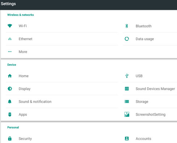Screen dimensions: 177x143
Task: Click the Settings title in header
Action: point(8,4)
